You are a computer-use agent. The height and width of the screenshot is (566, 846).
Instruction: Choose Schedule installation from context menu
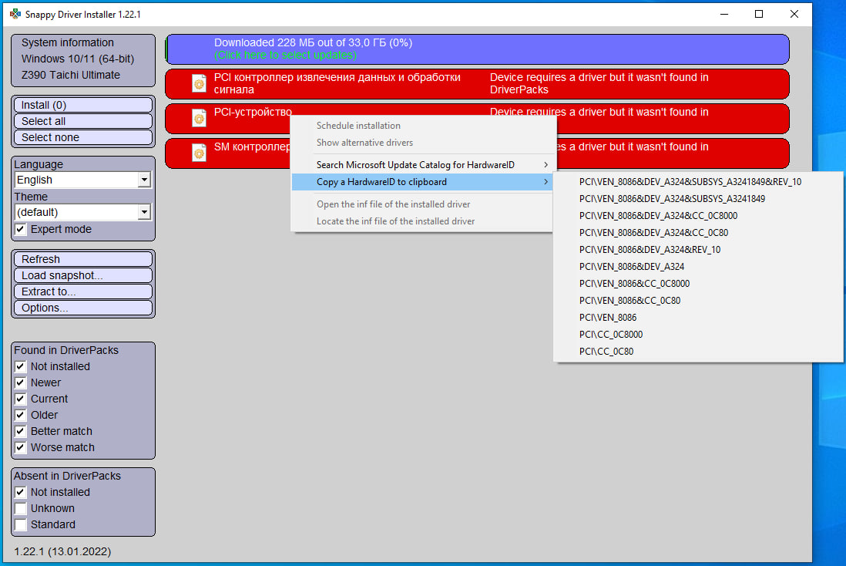[421, 125]
